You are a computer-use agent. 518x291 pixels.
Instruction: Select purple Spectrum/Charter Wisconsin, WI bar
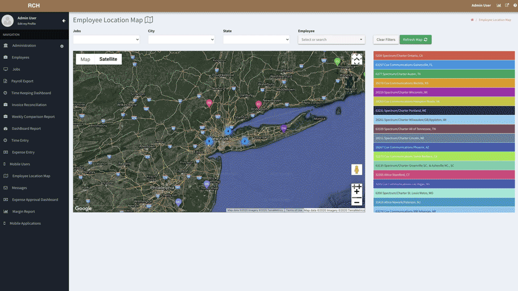444,92
